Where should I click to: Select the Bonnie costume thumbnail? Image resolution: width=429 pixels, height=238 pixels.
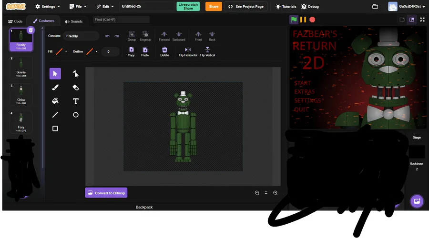pos(21,67)
